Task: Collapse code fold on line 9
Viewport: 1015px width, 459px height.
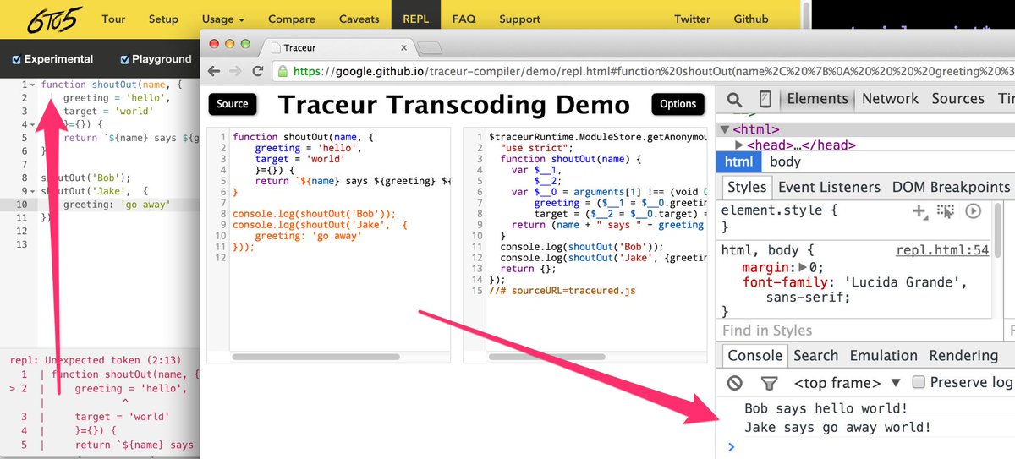Action: click(32, 191)
